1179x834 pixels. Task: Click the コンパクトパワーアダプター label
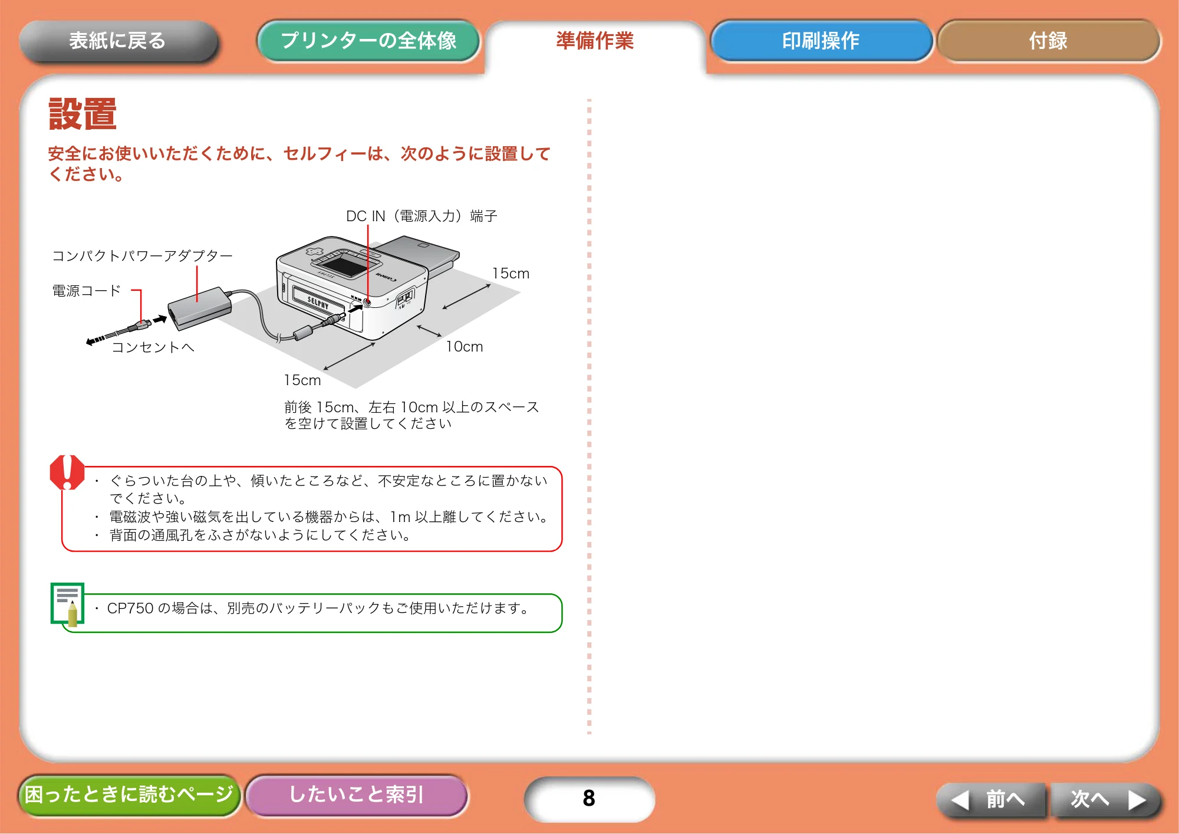(x=143, y=255)
